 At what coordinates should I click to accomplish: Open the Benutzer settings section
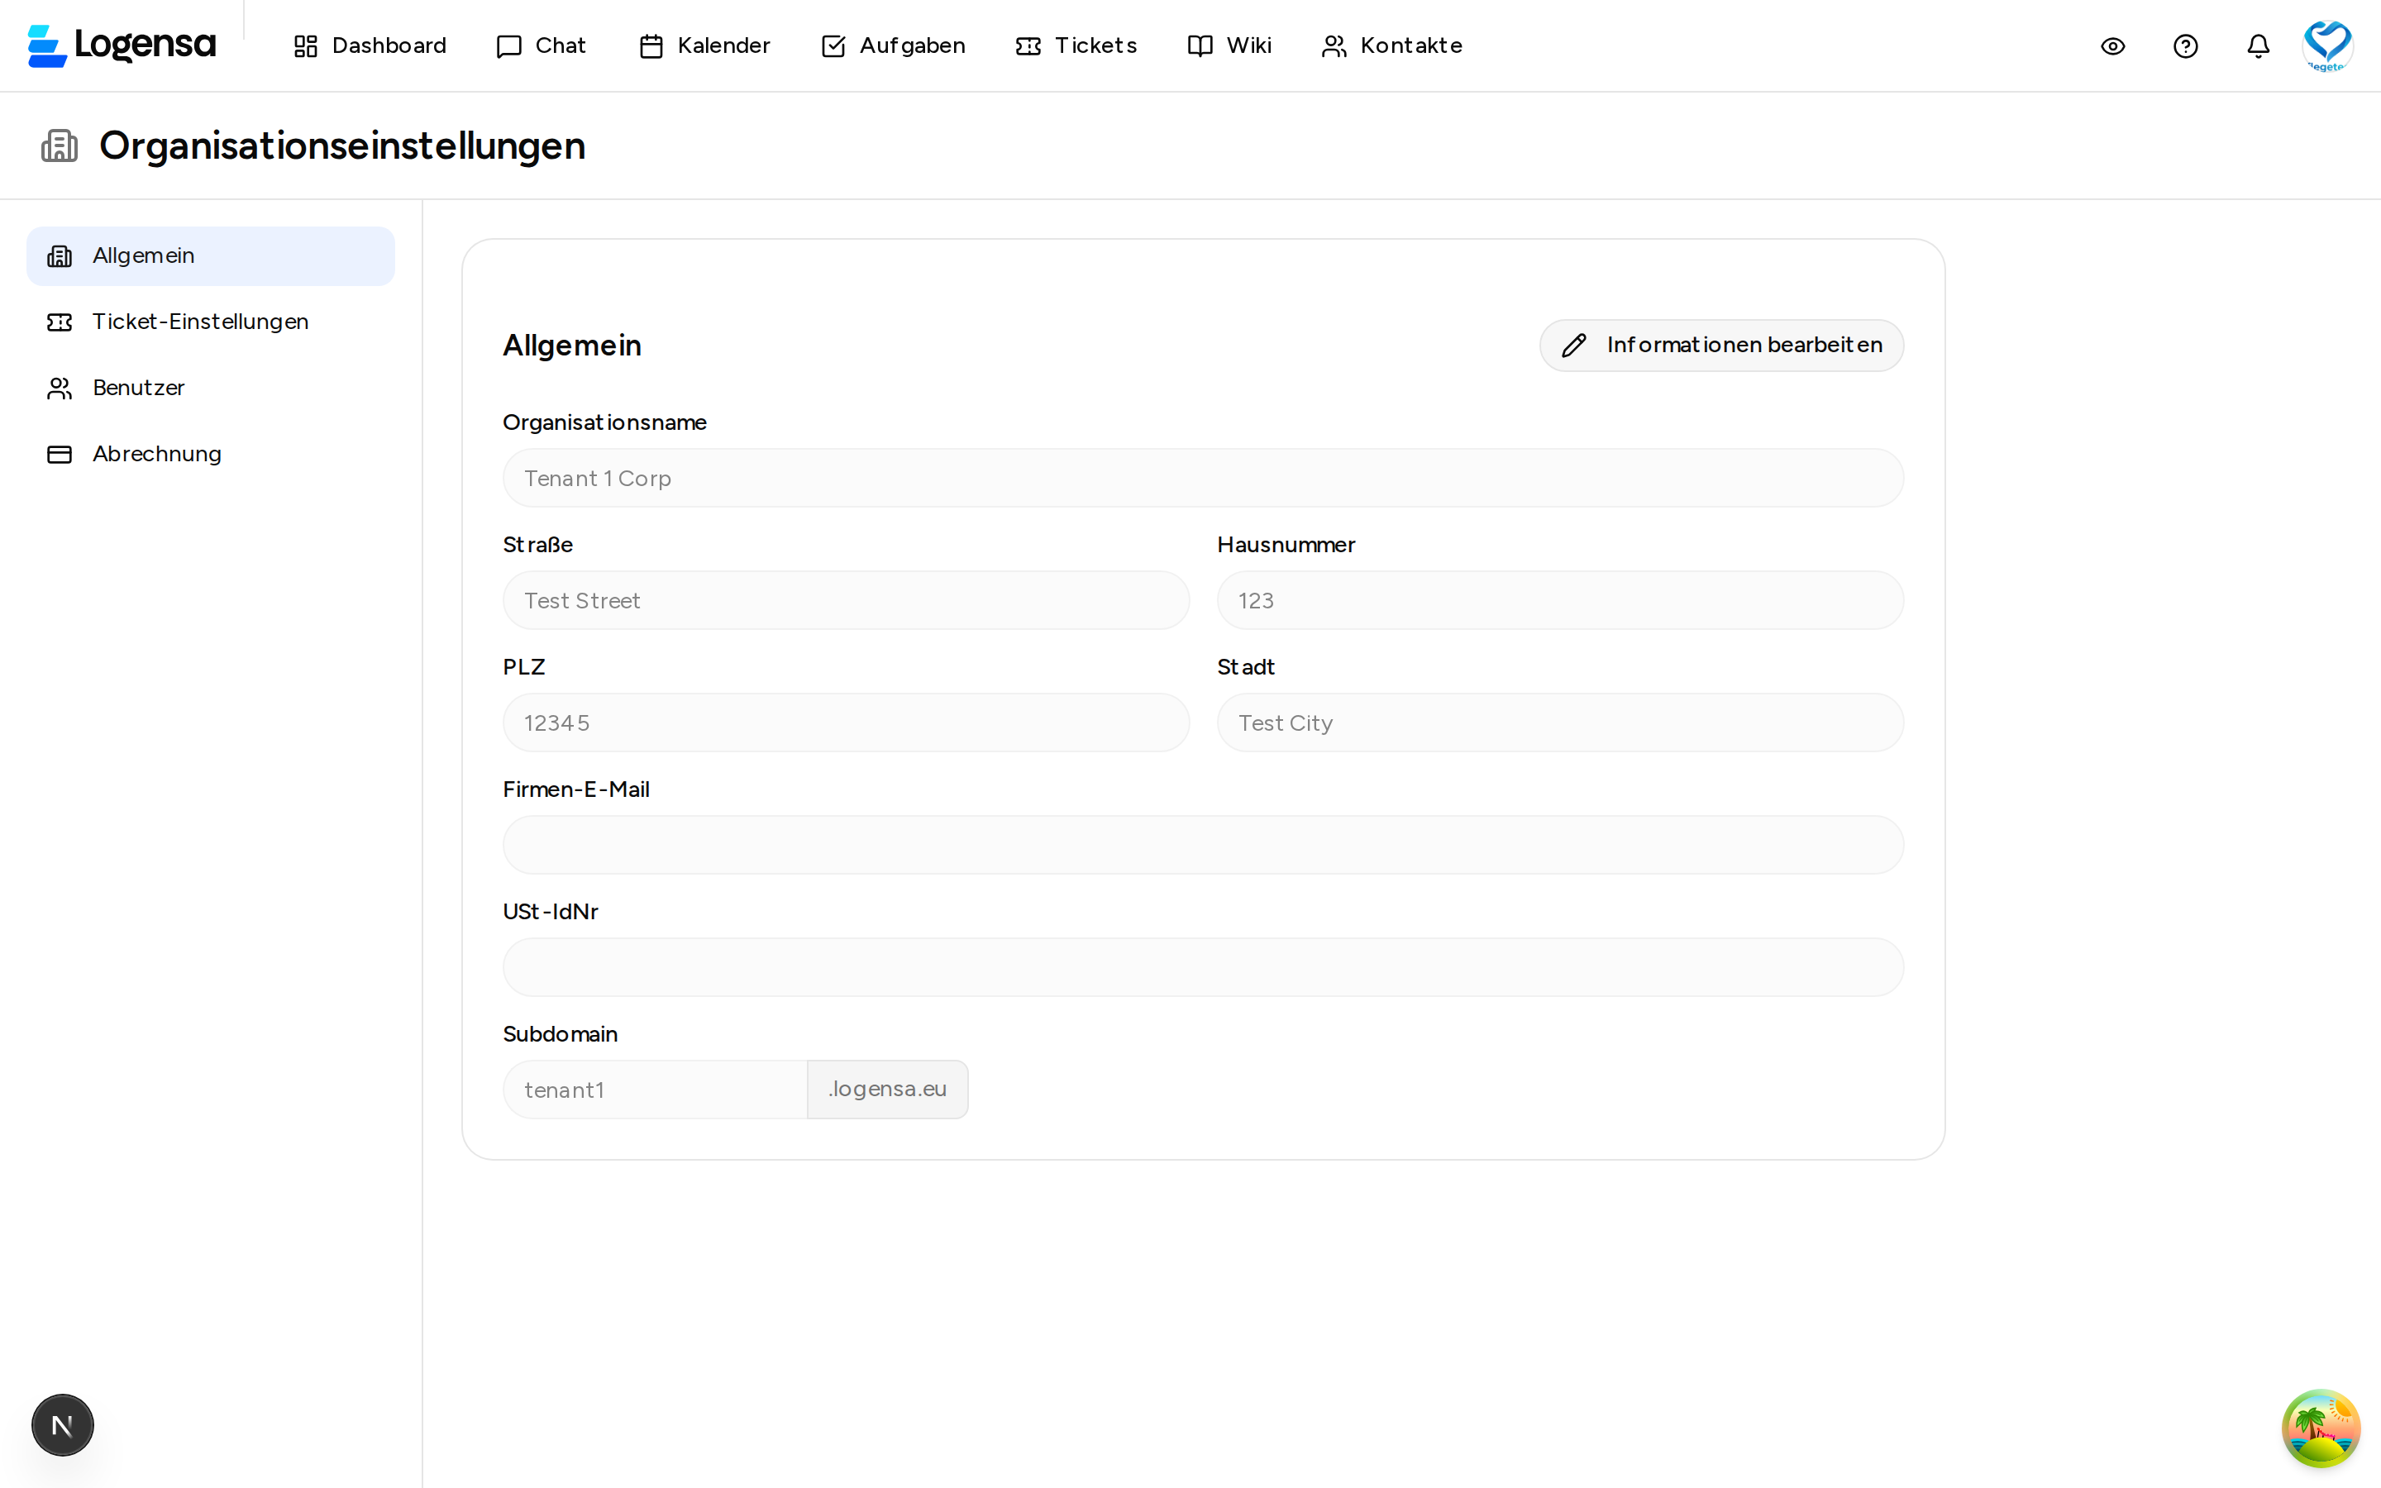click(x=139, y=387)
